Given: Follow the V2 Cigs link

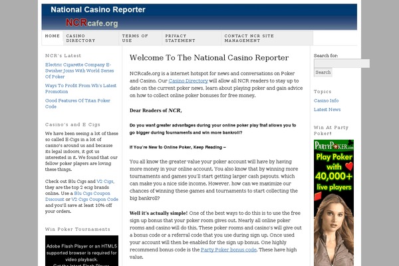Looking at the screenshot, I should click(x=105, y=182).
